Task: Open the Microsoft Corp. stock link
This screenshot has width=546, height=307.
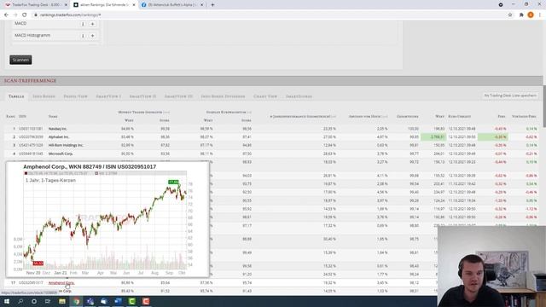Action: [x=61, y=153]
